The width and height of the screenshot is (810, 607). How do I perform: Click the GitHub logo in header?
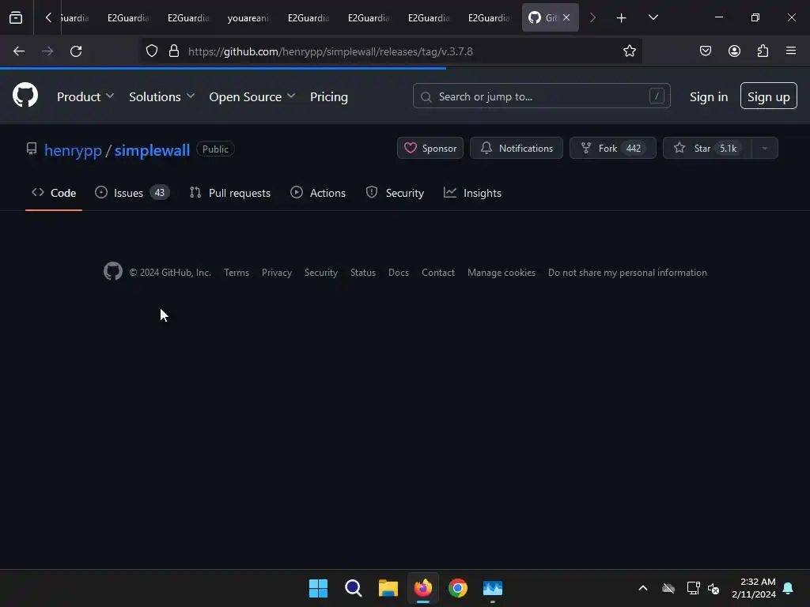25,96
